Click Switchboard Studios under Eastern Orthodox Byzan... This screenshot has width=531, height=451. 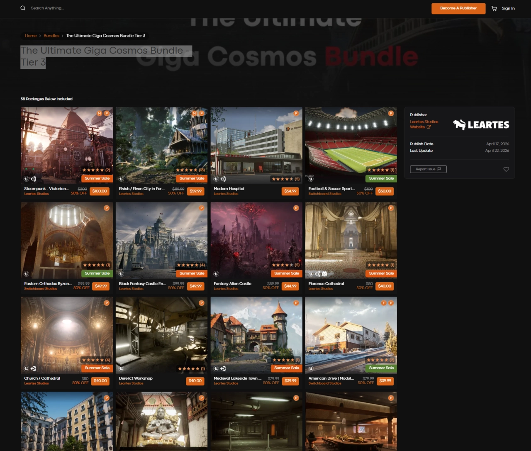coord(41,289)
